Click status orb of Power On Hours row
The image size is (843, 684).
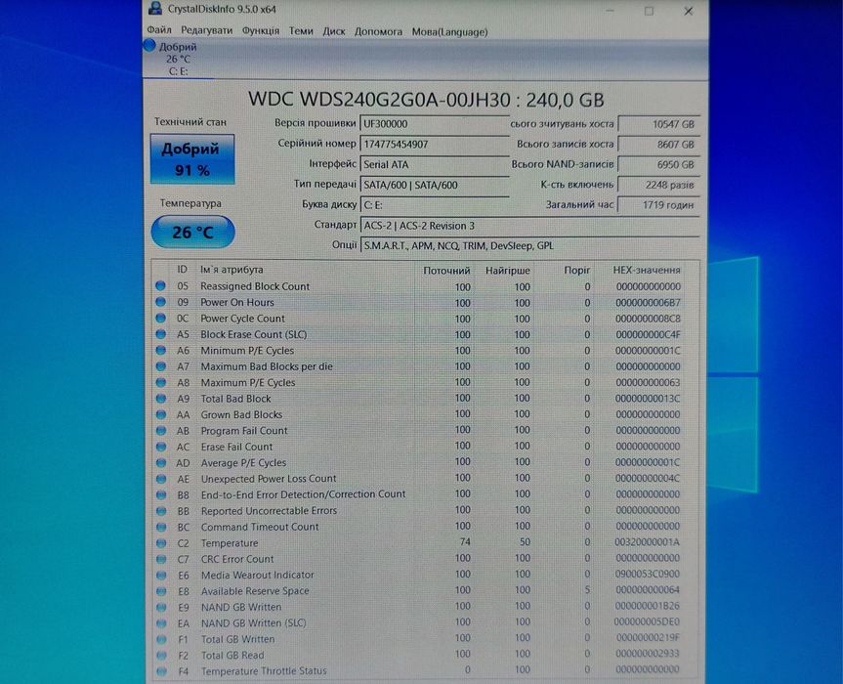point(160,302)
